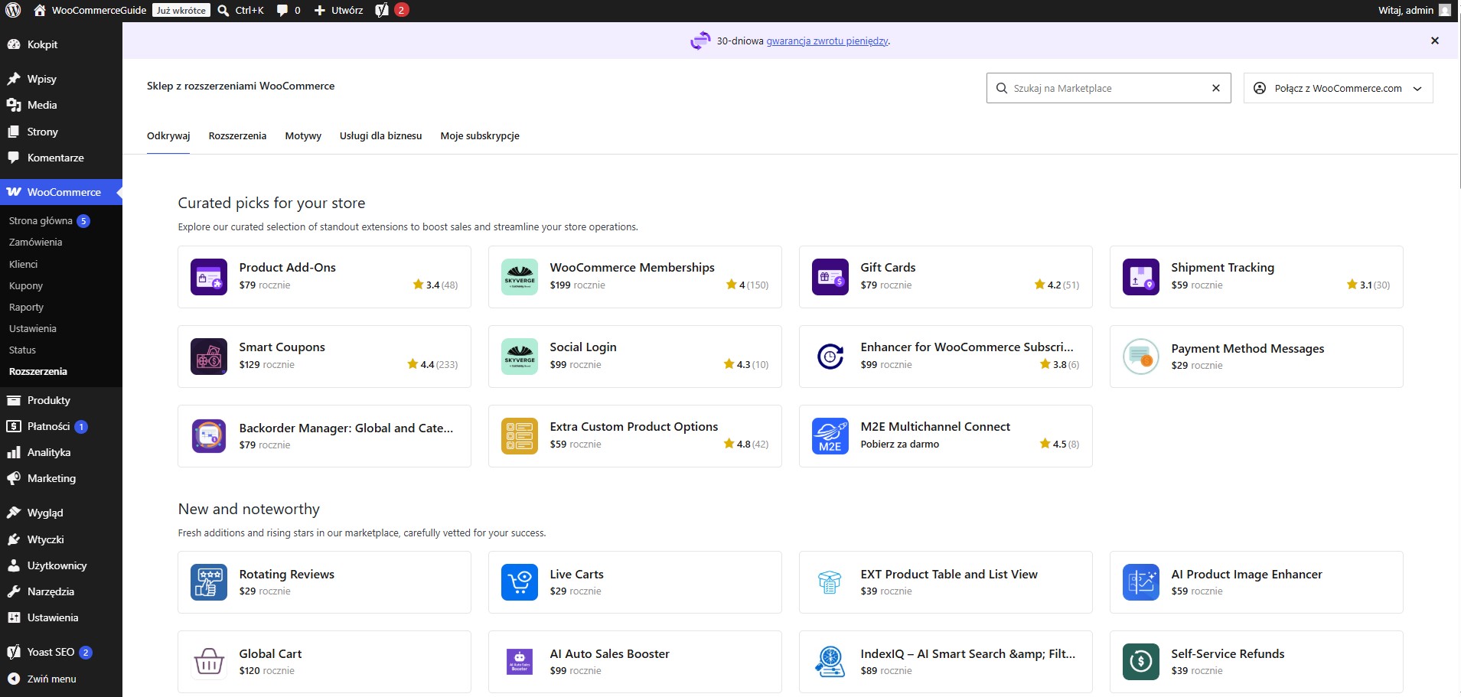Open Marketing in the sidebar
The image size is (1461, 697).
click(61, 478)
